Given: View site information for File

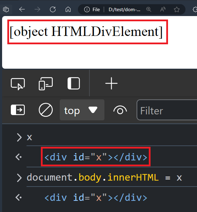Looking at the screenshot, I should (x=92, y=9).
